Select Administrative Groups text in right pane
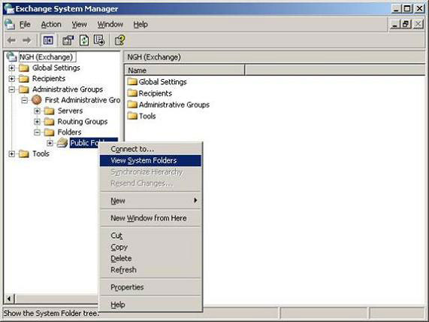 (x=174, y=105)
